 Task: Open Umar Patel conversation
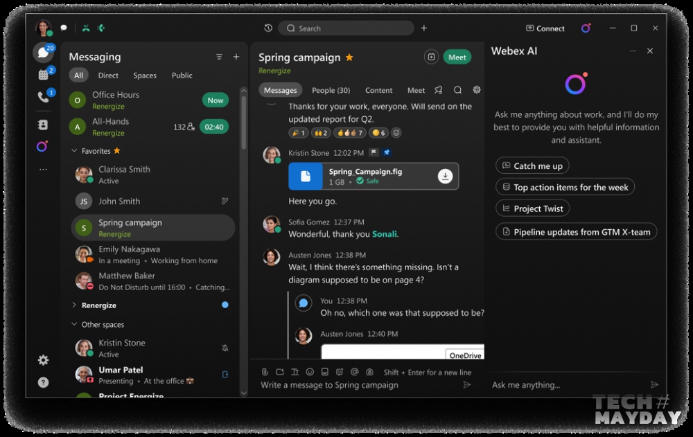point(153,375)
